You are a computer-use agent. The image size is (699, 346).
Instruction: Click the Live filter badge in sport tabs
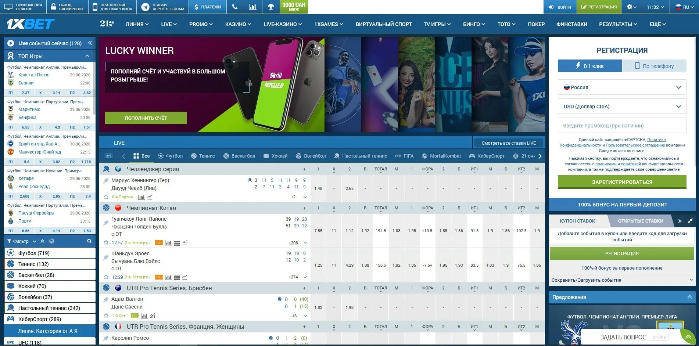click(x=108, y=156)
